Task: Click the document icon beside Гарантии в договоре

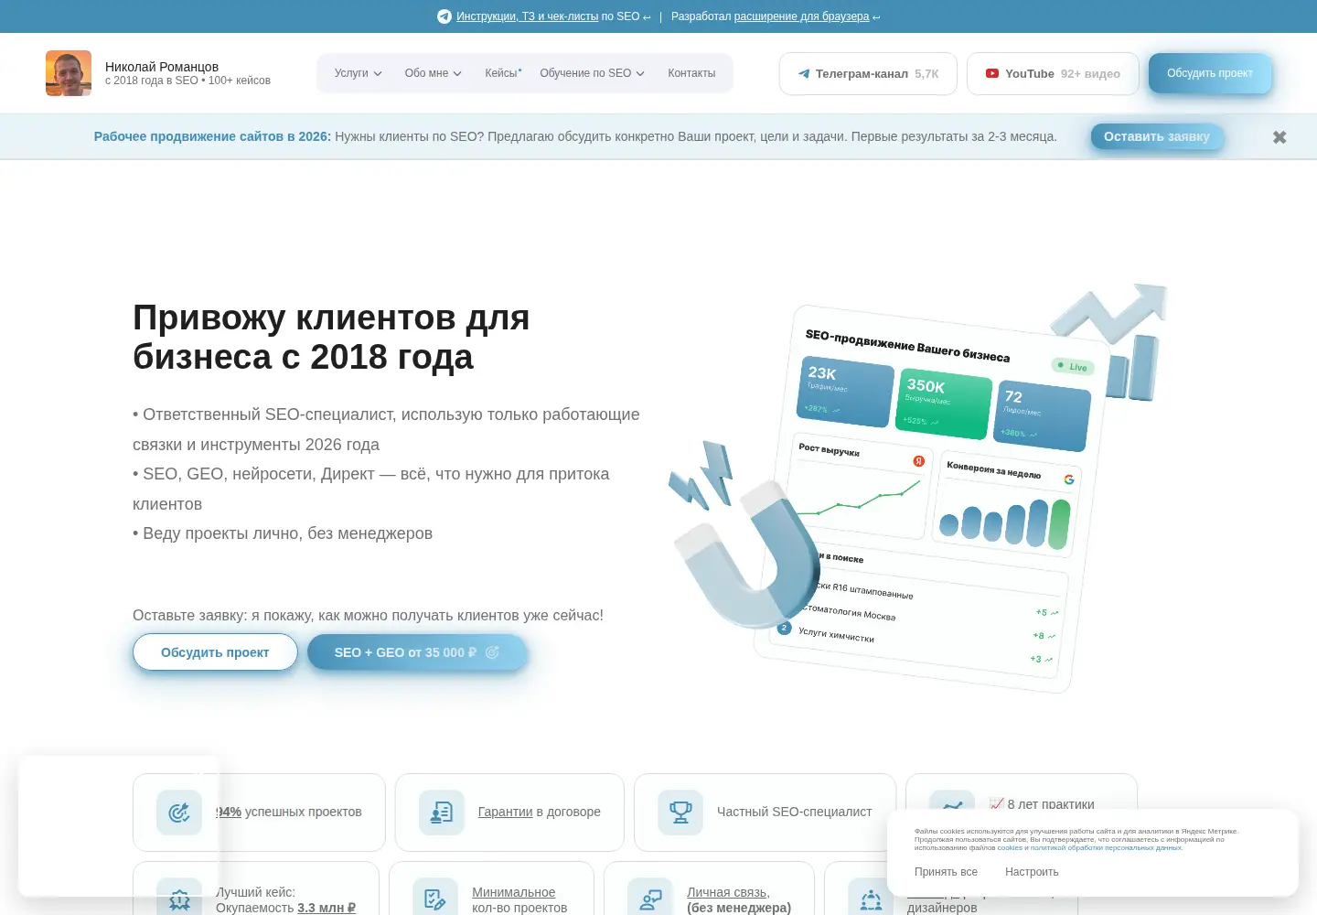Action: pyautogui.click(x=442, y=813)
